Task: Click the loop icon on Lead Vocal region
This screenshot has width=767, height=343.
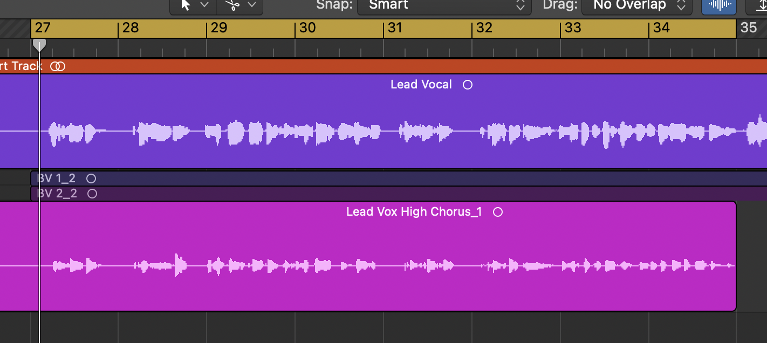Action: click(x=468, y=85)
